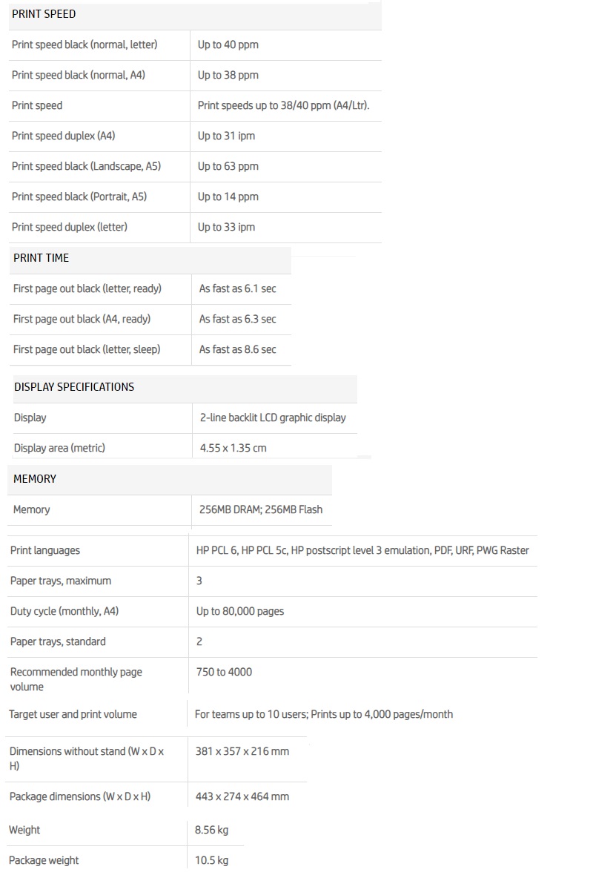Click 'Up to 63 ppm' landscape A5 value
593x878 pixels.
point(228,166)
